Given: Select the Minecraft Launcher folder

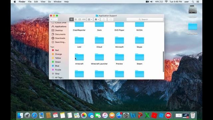Looking at the screenshot, I should click(99, 59).
